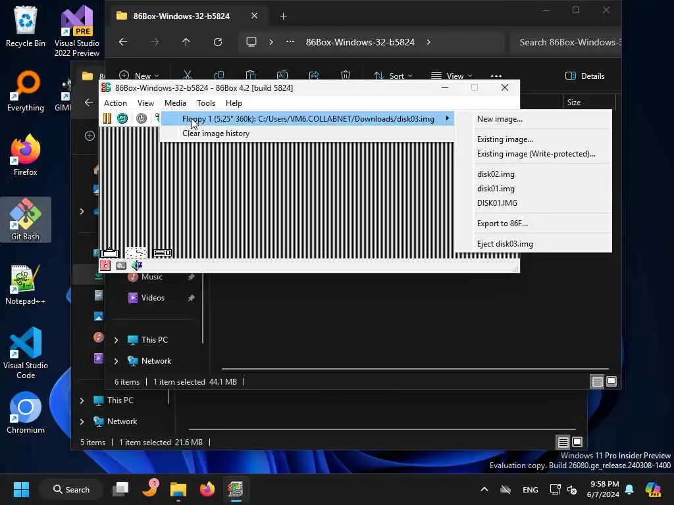The image size is (674, 505).
Task: Open the Everything search desktop shortcut
Action: tap(26, 91)
